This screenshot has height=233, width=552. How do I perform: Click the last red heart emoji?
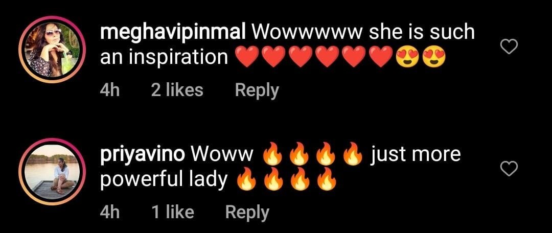point(381,57)
